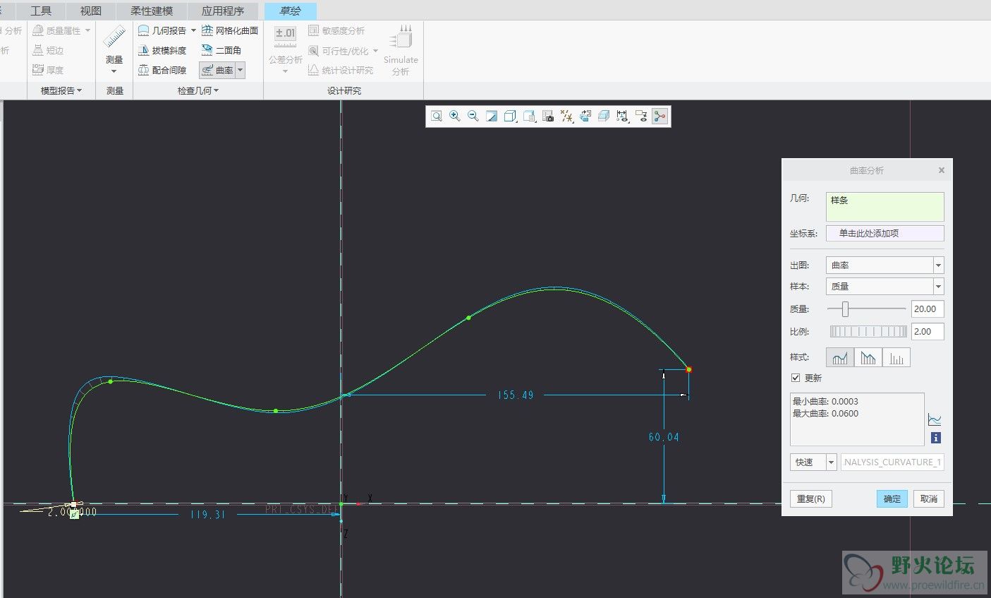Click the view manager camera icon
This screenshot has width=991, height=598.
pos(548,116)
